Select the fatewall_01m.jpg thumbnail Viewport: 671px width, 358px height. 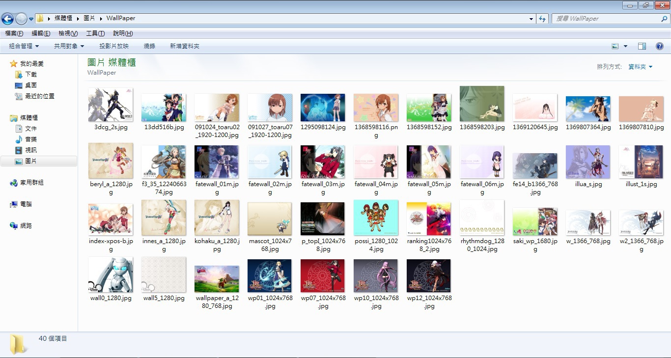tap(217, 162)
